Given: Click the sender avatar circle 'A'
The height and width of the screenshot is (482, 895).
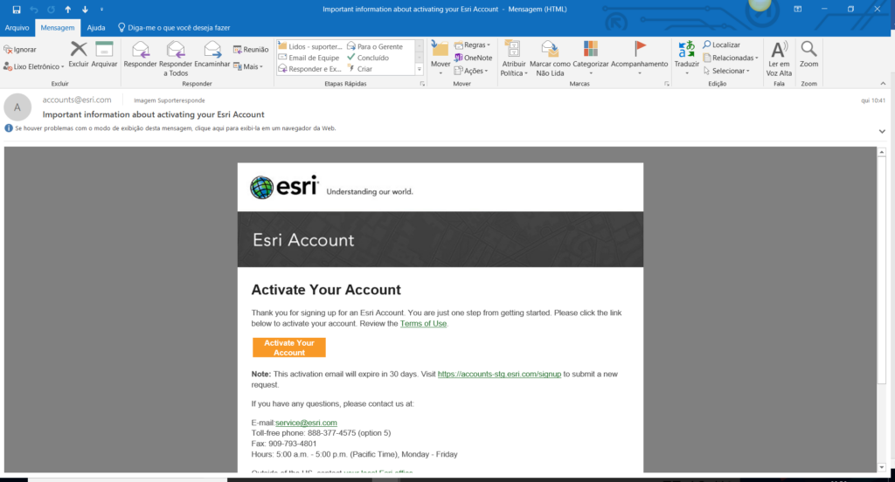Looking at the screenshot, I should 17,107.
